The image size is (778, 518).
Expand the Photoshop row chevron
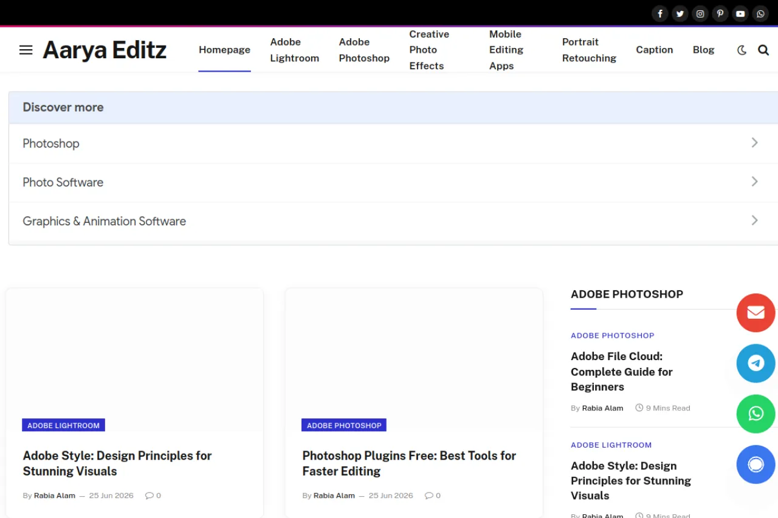[754, 143]
